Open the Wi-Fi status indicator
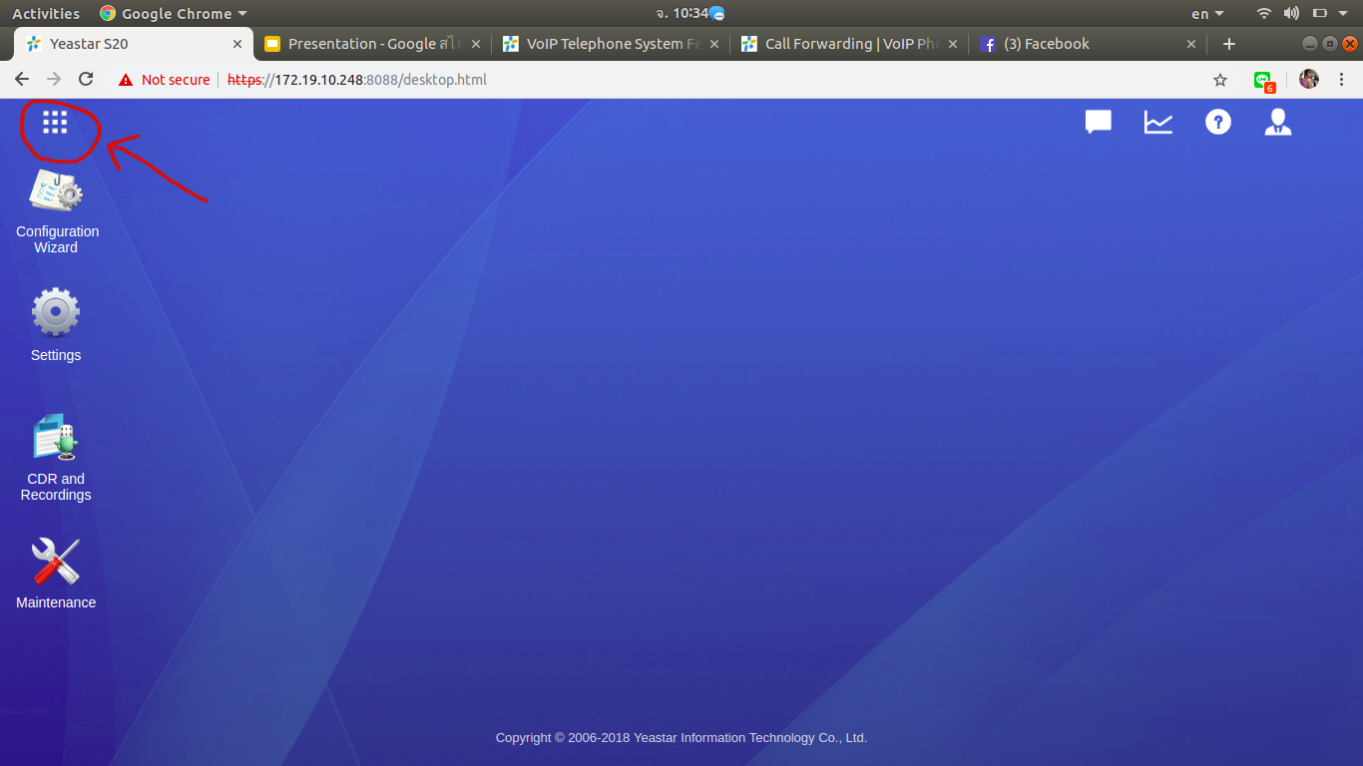This screenshot has height=766, width=1363. click(1264, 14)
